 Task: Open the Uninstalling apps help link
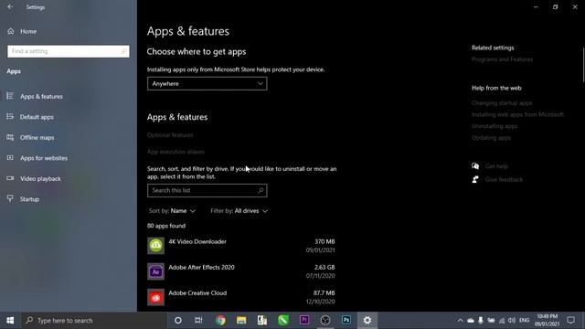click(x=495, y=126)
